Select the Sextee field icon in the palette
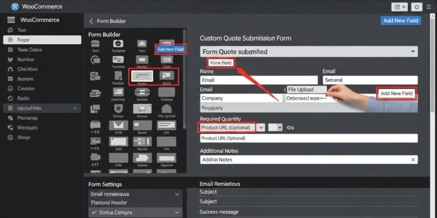This screenshot has height=218, width=437. 142,92
